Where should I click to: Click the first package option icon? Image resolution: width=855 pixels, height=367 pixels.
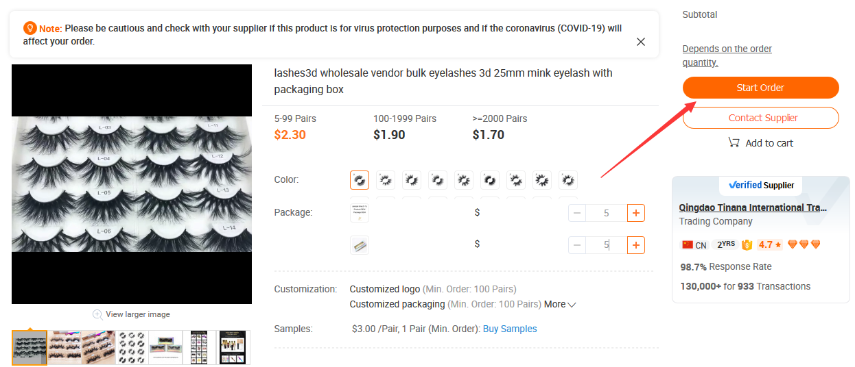pos(360,213)
